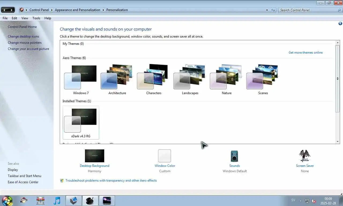Open Change desktop icons
Screen dimensions: 343x206
(23, 36)
